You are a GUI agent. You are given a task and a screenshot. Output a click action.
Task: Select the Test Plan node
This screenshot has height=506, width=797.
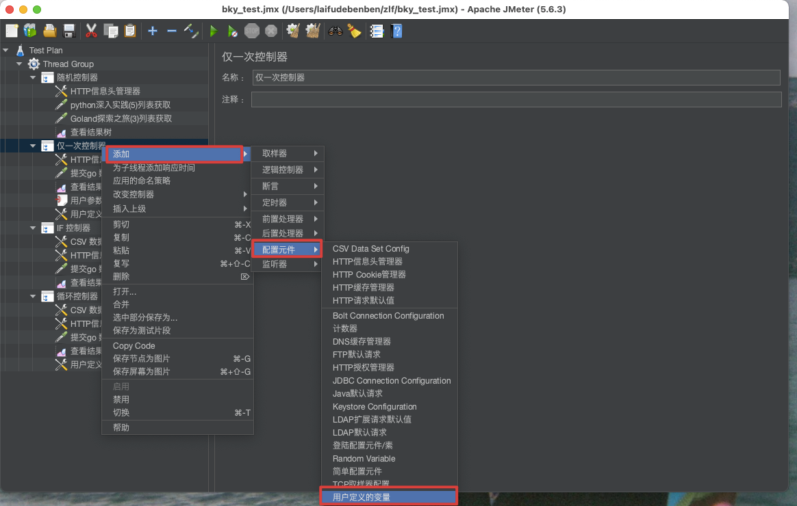pyautogui.click(x=46, y=50)
